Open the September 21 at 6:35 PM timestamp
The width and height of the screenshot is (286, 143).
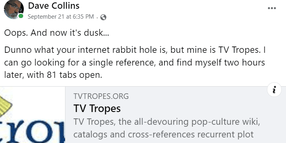61,17
